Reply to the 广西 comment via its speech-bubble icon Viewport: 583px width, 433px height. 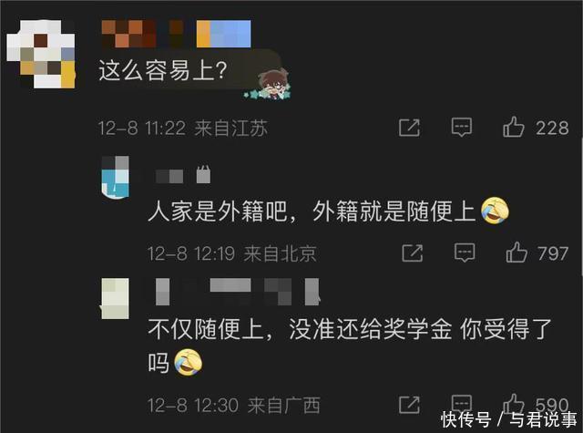click(462, 404)
